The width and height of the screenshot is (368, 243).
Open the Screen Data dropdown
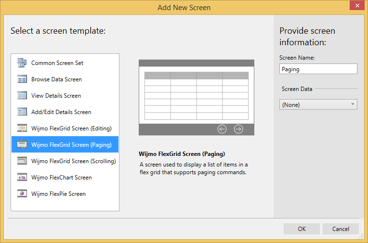318,104
